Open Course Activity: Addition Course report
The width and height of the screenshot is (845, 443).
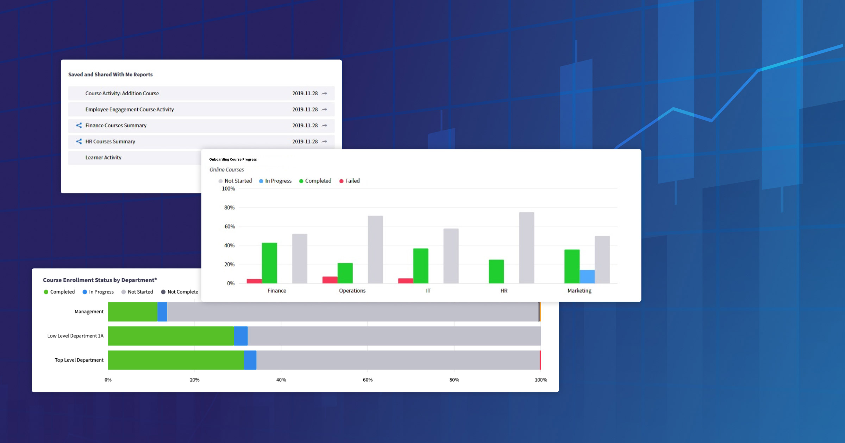[122, 94]
